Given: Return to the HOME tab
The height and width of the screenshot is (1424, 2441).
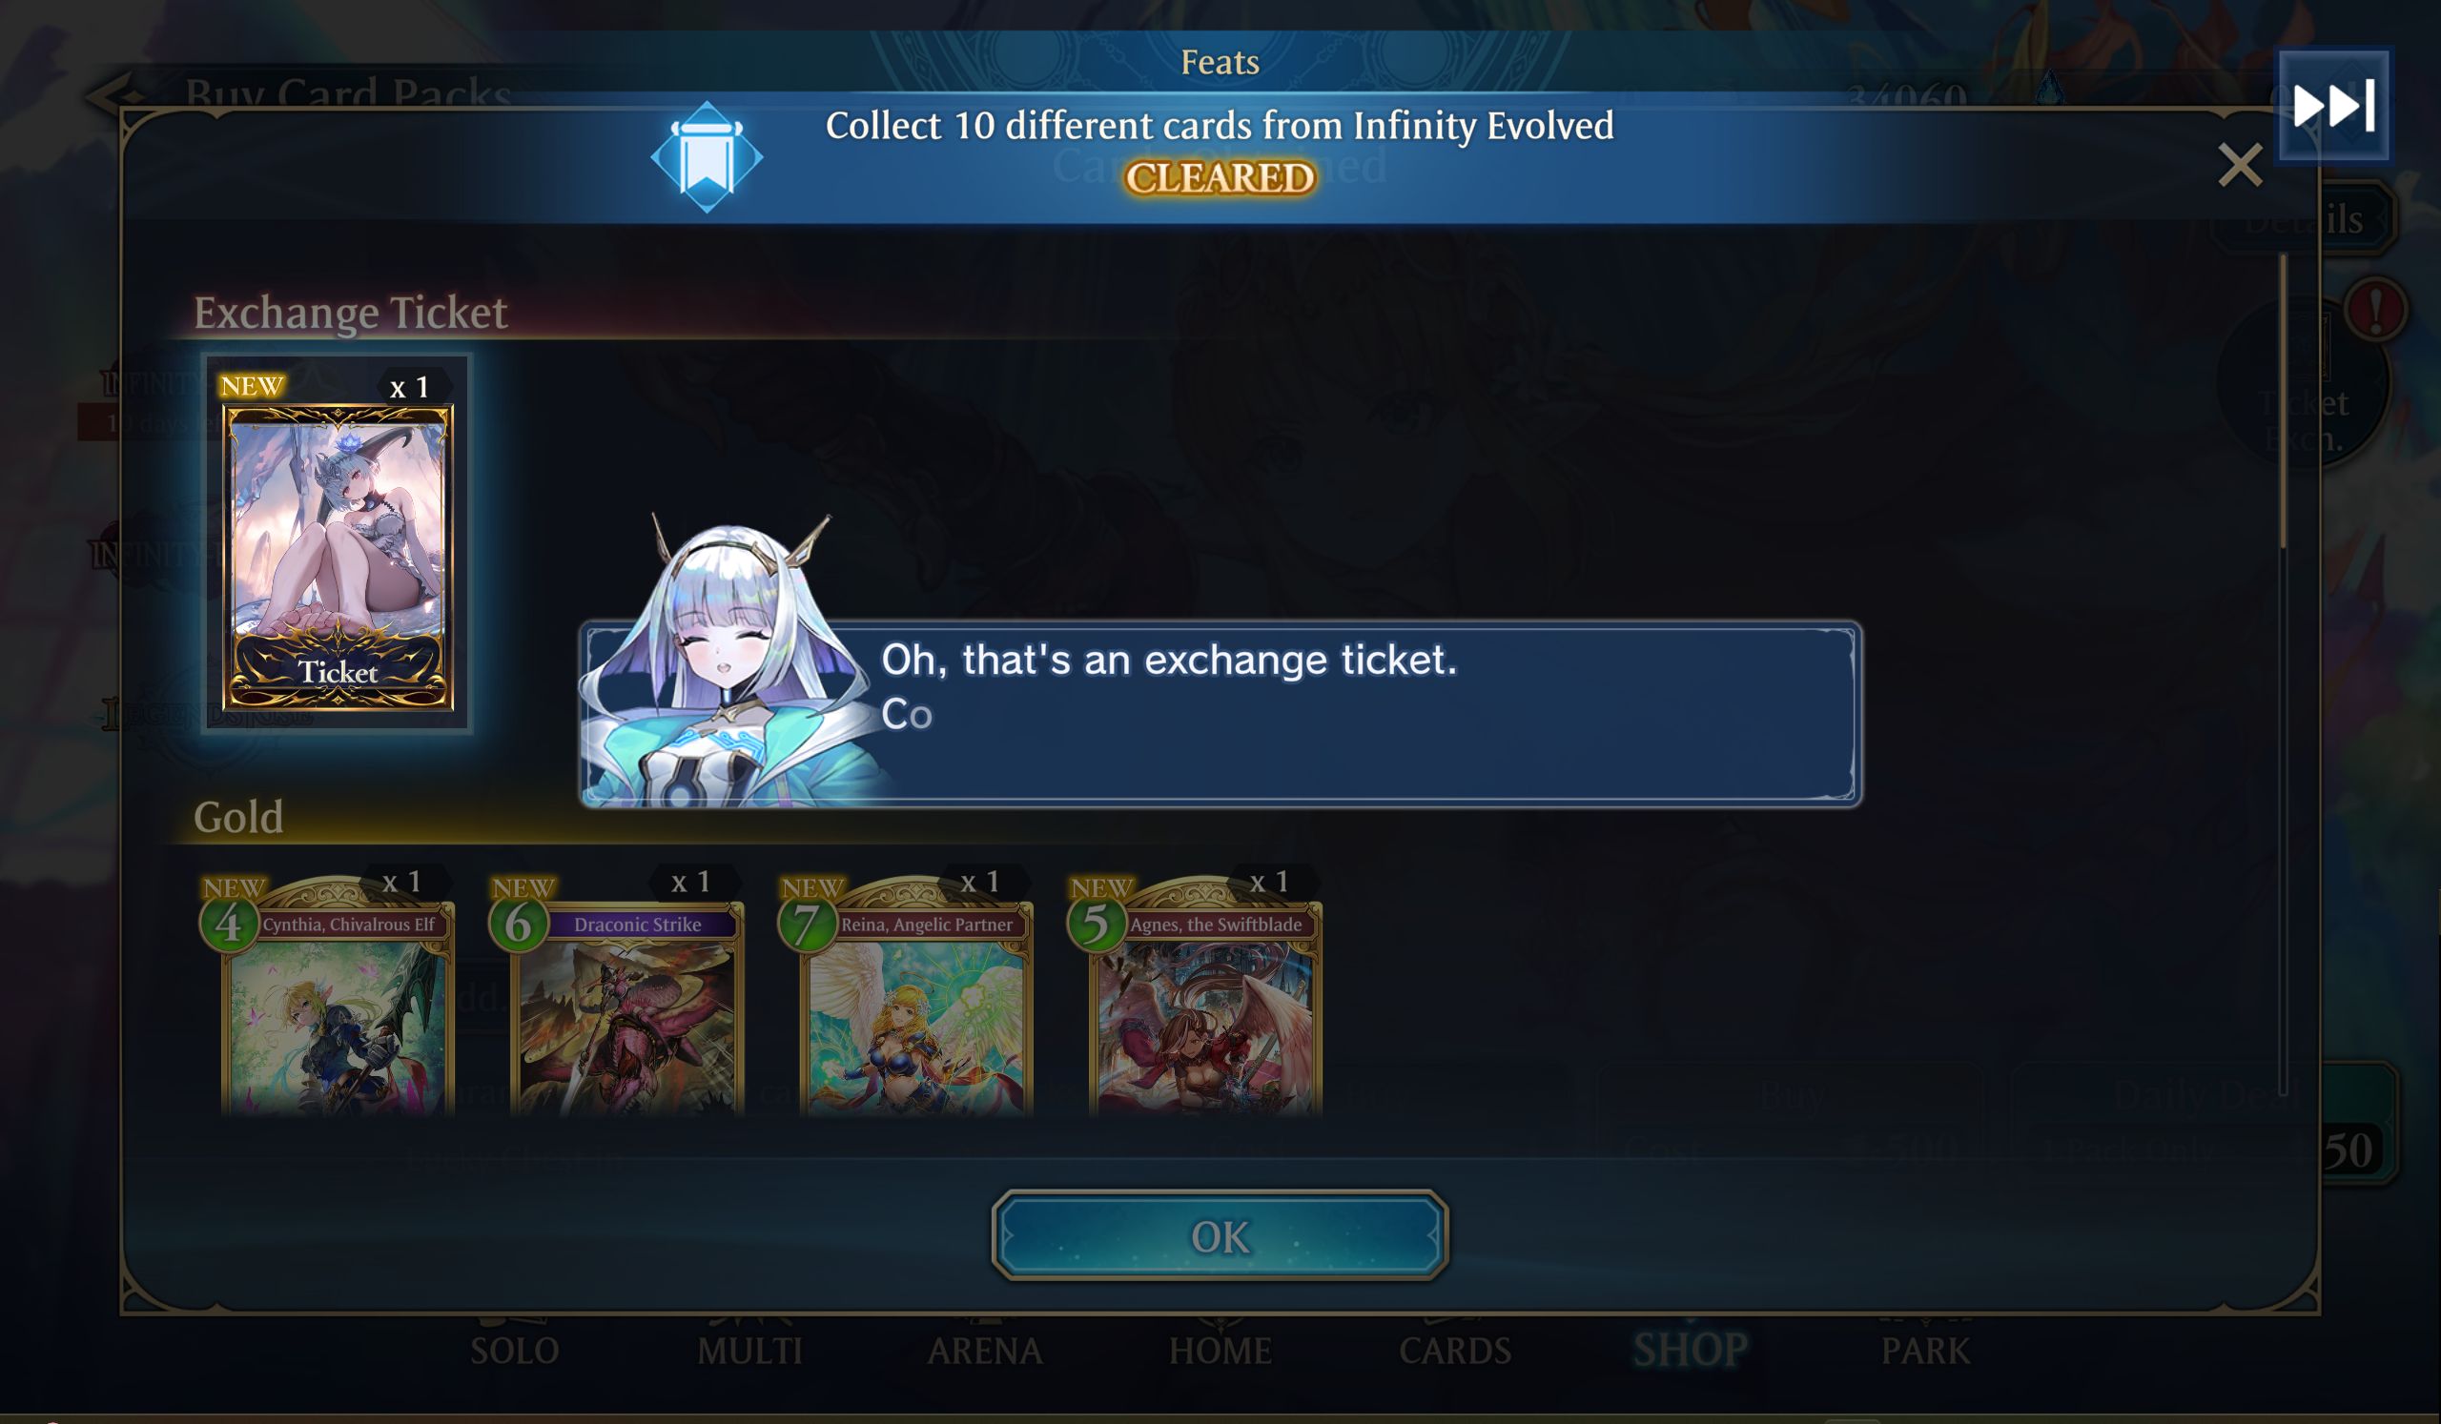Looking at the screenshot, I should pos(1220,1350).
